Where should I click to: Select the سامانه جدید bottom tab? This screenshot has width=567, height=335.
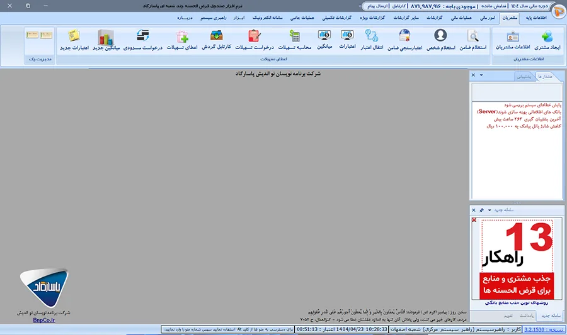point(551,316)
